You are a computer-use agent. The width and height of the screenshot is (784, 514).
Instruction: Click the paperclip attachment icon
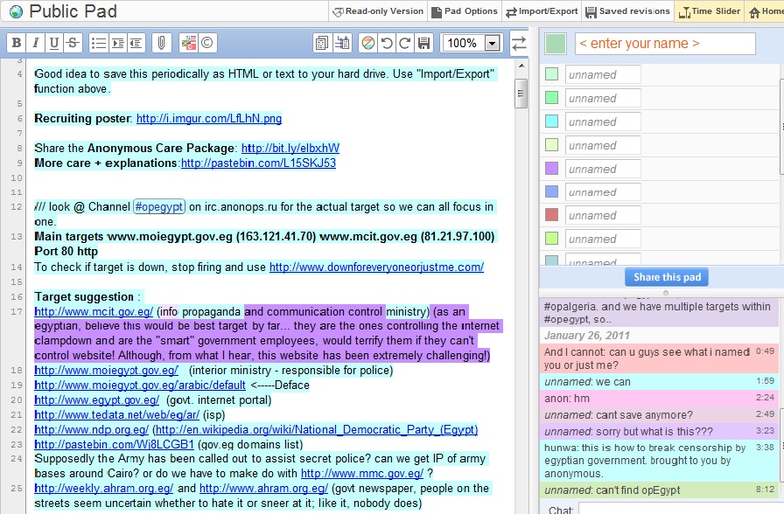[x=162, y=43]
